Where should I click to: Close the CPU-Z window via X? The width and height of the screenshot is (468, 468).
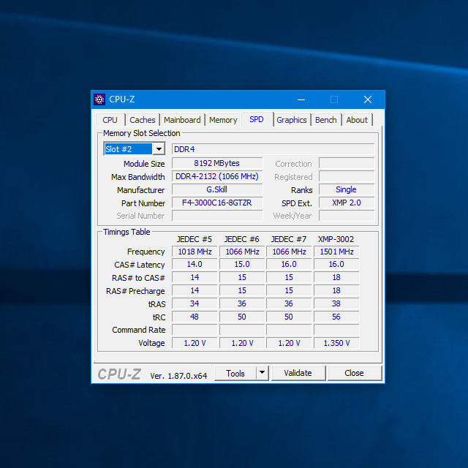[368, 99]
